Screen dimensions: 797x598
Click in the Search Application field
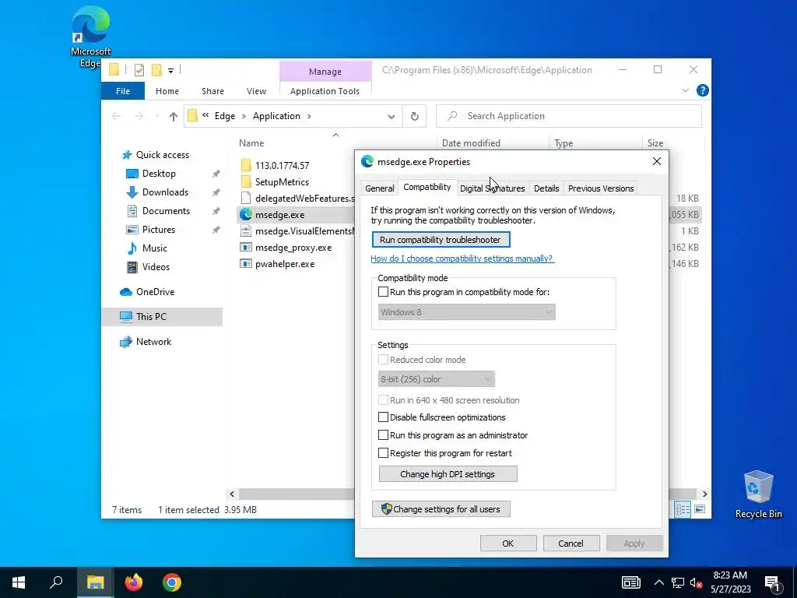(x=568, y=117)
